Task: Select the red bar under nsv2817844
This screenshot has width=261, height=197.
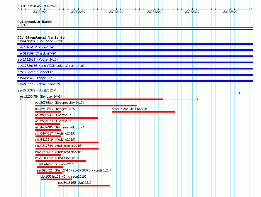Action: pyautogui.click(x=67, y=149)
